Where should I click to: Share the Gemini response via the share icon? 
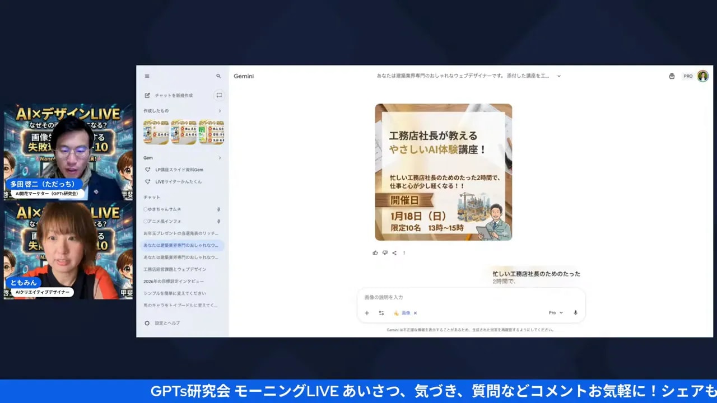pos(394,252)
